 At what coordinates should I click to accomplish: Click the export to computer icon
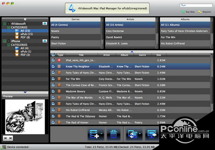point(152,134)
